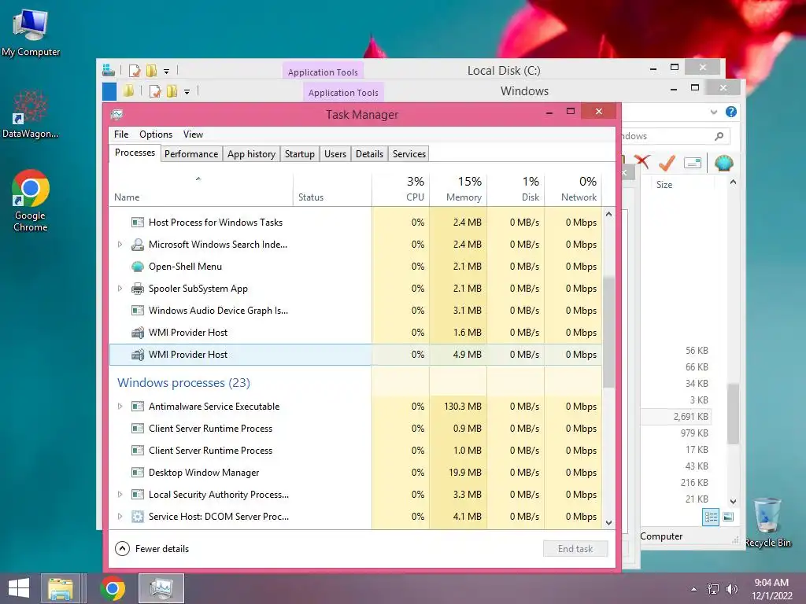Expand Service Host: DCOM Server process
The width and height of the screenshot is (806, 604).
pos(120,517)
